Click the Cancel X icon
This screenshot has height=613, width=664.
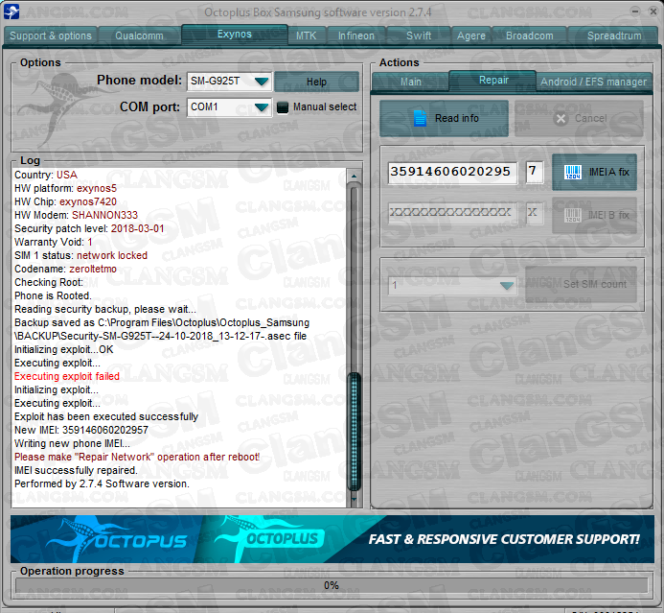(x=561, y=119)
